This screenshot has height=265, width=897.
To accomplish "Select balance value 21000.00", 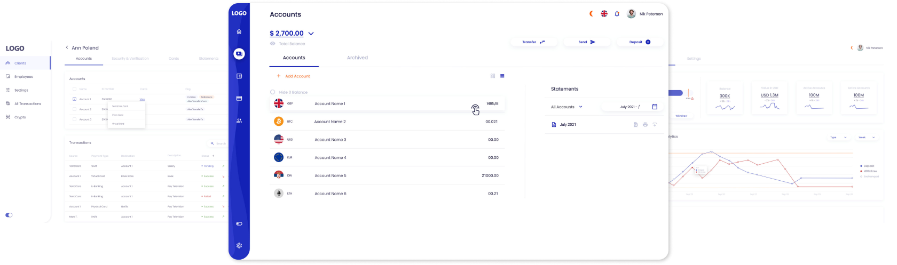I will [x=490, y=175].
